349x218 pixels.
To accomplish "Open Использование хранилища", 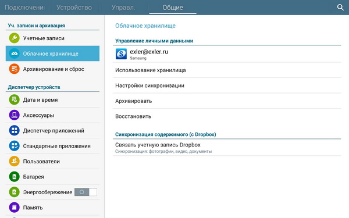I will coord(227,70).
